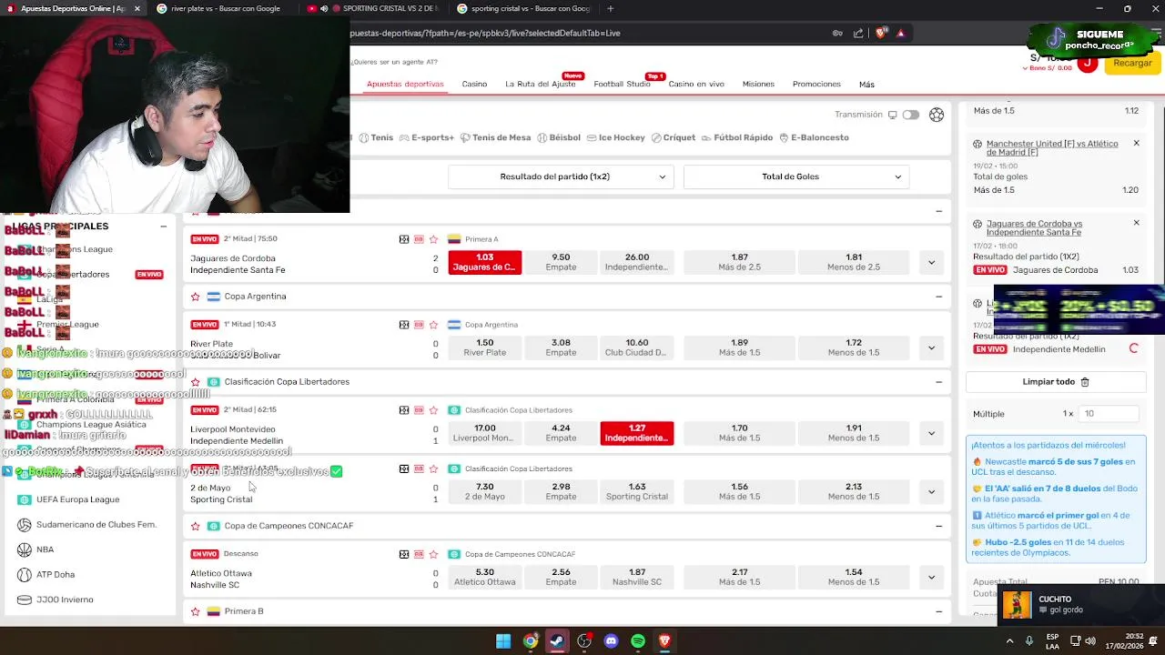Select the Ice Hockey sport icon

pos(592,138)
